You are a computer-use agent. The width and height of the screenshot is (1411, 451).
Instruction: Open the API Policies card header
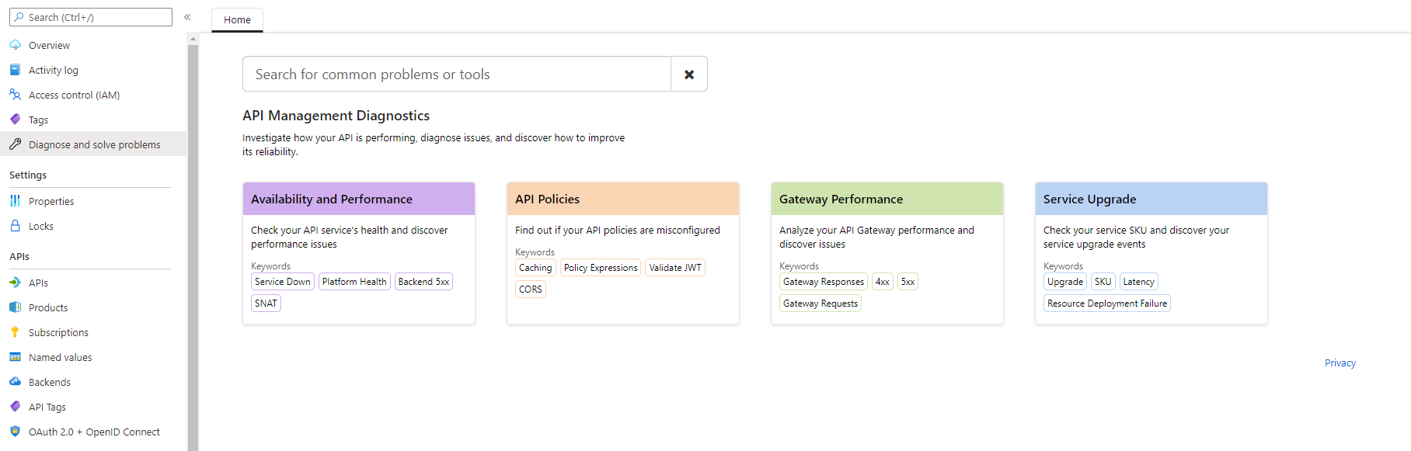point(623,199)
